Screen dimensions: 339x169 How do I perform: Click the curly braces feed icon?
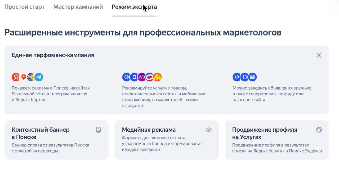[245, 77]
